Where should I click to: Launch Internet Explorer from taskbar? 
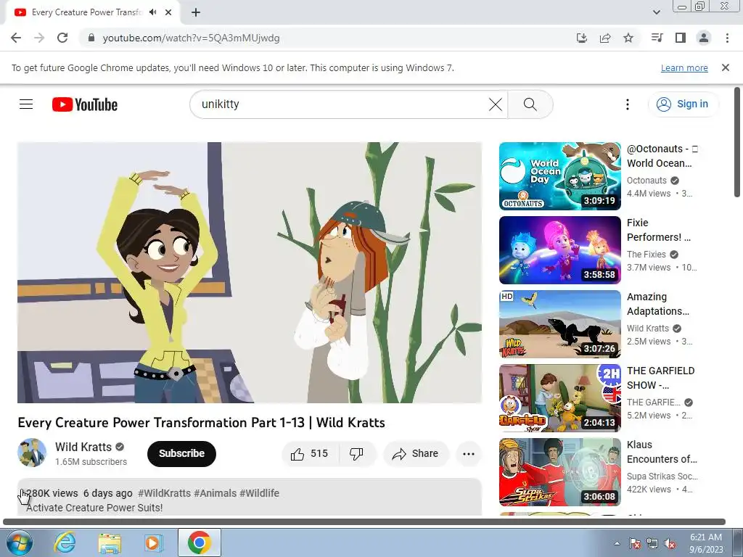tap(65, 542)
